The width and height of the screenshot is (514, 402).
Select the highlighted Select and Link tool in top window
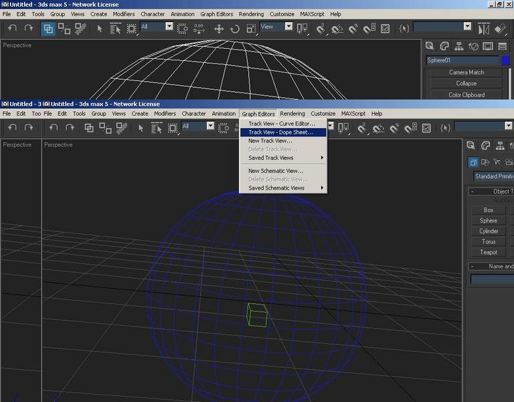(48, 29)
